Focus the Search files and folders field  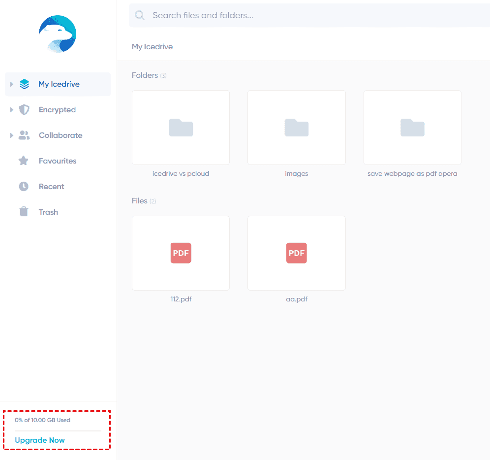tap(309, 15)
